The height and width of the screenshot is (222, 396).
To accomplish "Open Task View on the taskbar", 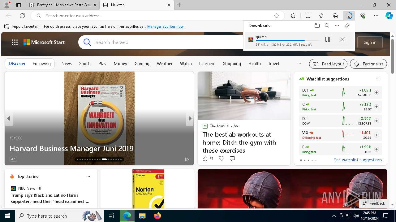I will pyautogui.click(x=111, y=216).
